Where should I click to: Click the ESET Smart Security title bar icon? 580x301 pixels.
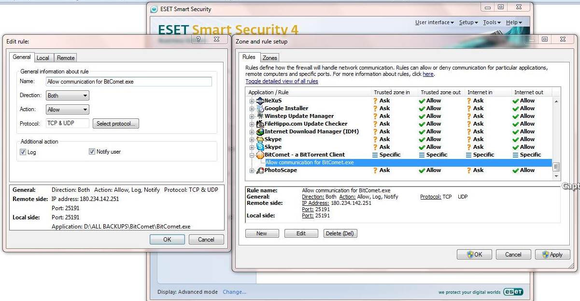tap(154, 9)
